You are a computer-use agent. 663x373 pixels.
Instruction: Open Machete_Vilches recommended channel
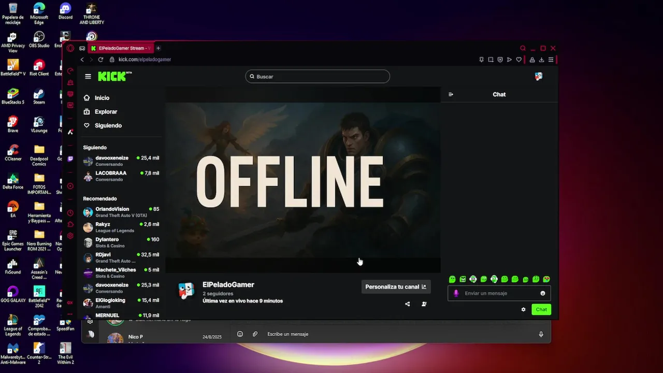[x=121, y=272]
